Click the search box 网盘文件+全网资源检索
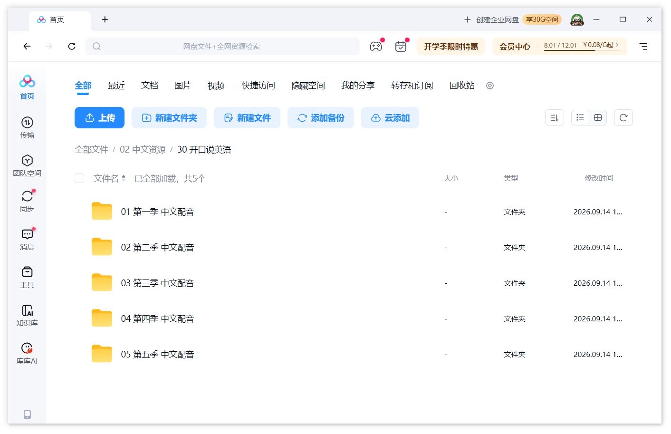This screenshot has height=434, width=671. coord(222,46)
